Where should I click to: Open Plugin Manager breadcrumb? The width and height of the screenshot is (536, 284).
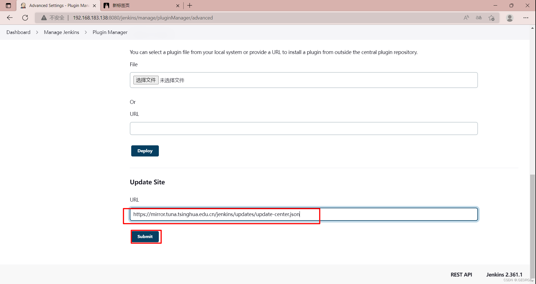(x=110, y=32)
